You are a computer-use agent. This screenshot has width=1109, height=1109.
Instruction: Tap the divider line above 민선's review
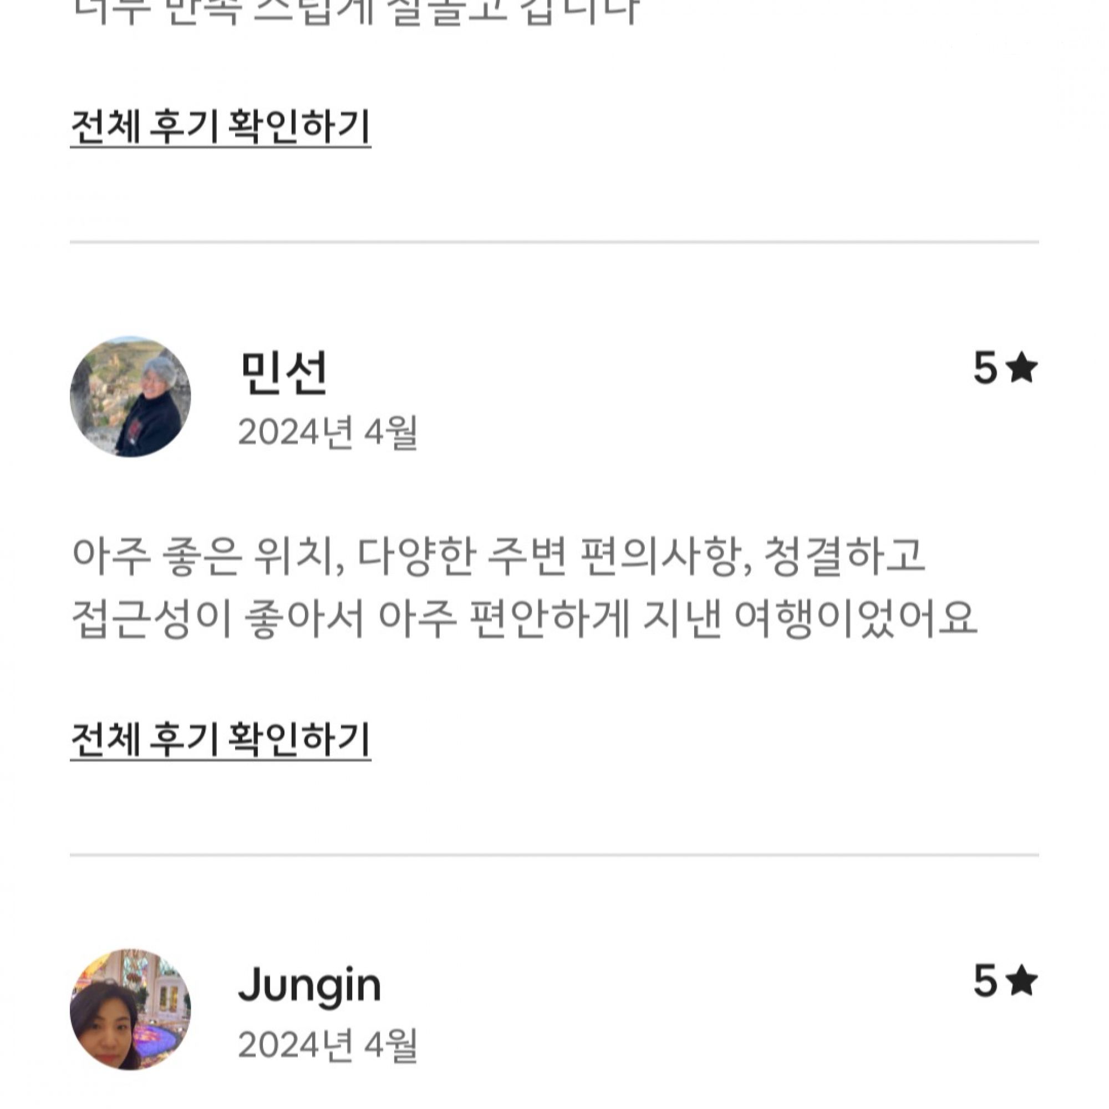coord(554,242)
